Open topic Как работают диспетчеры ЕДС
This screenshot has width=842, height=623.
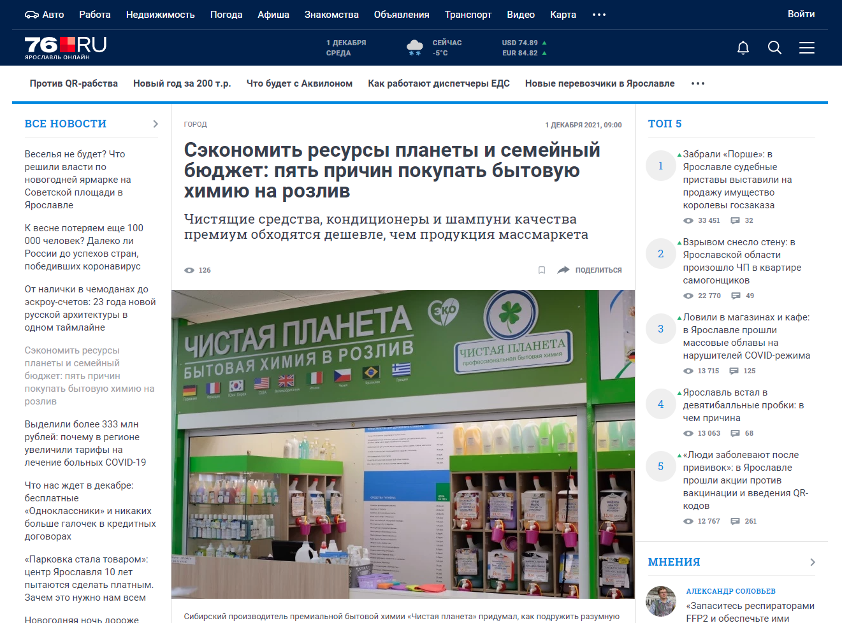(439, 83)
